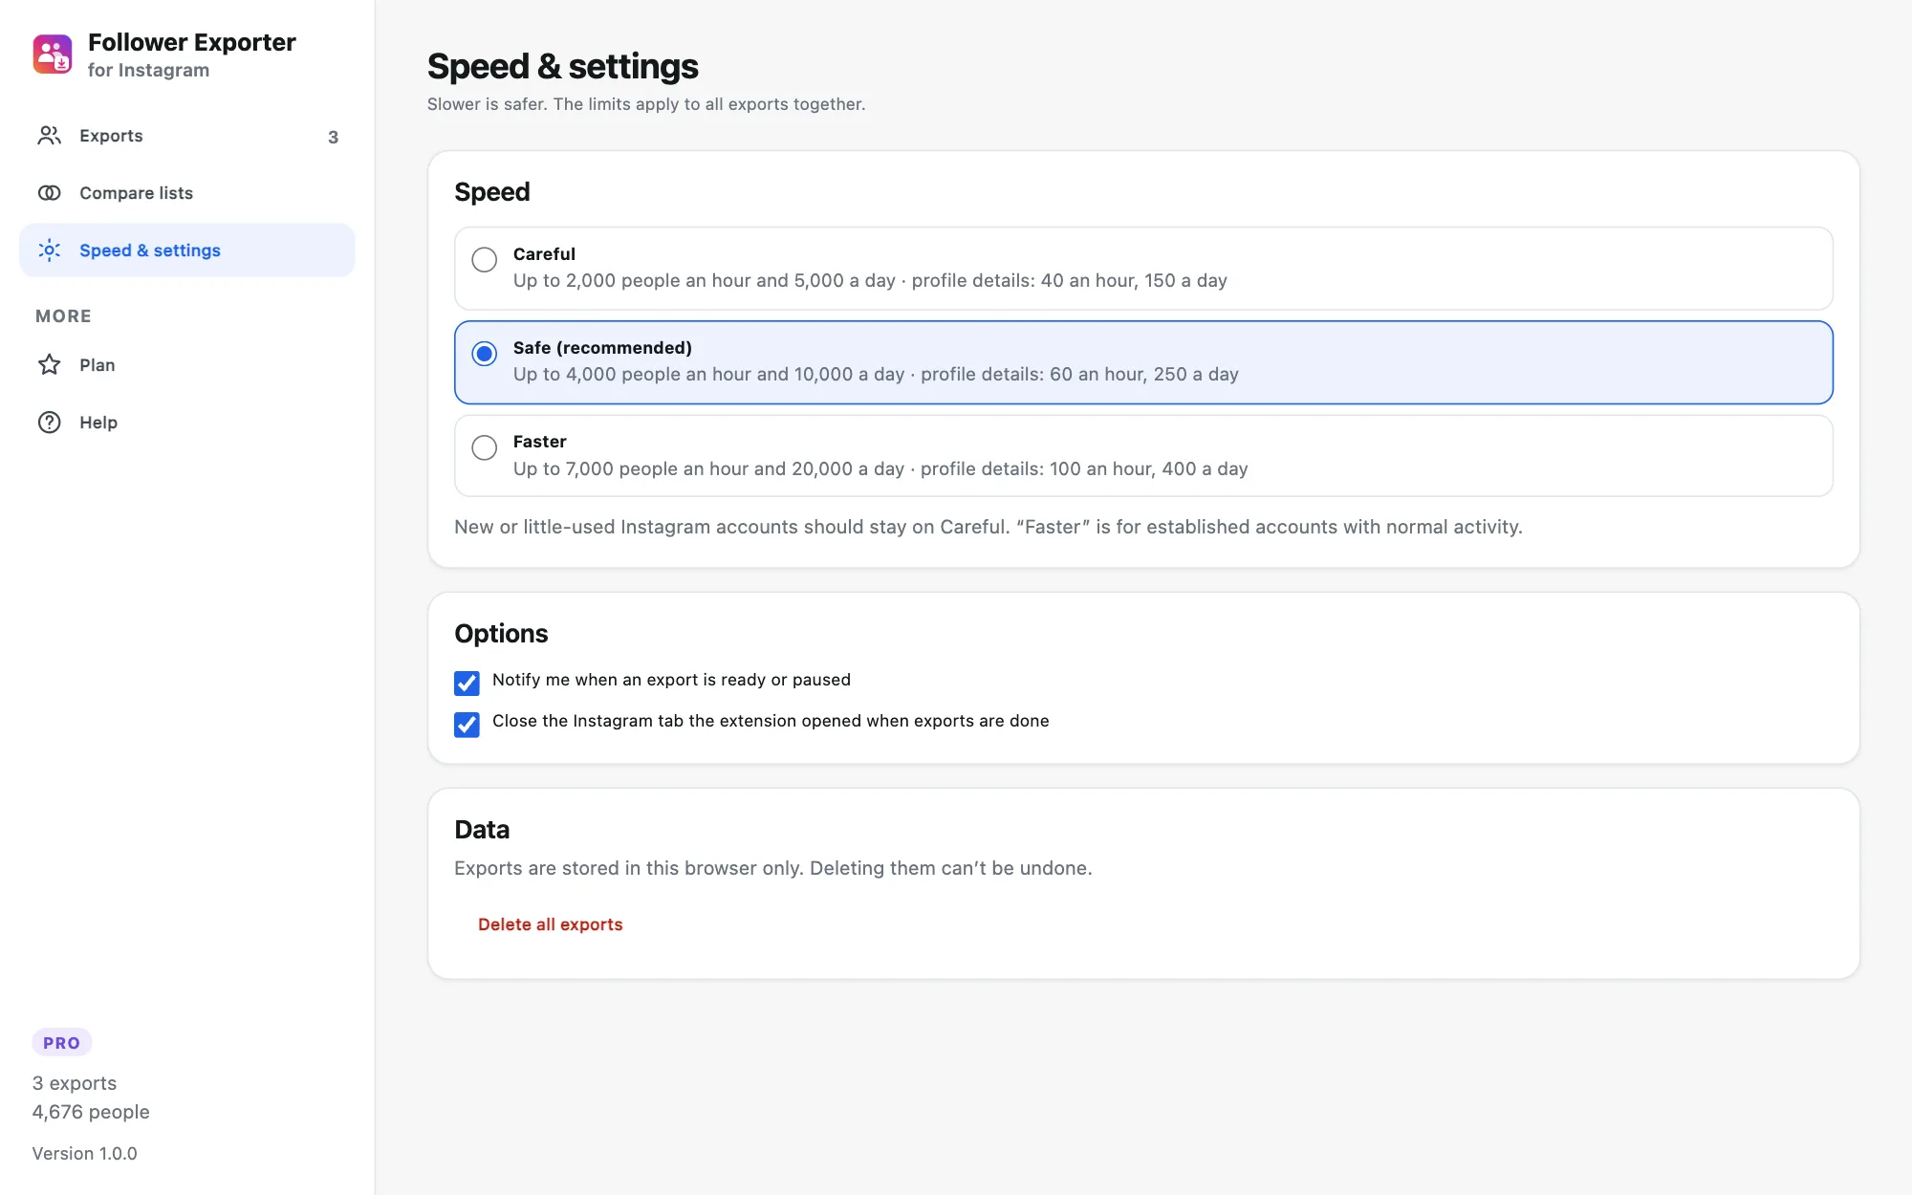Viewport: 1912px width, 1195px height.
Task: Click the "for Instagram" subtitle text
Action: [148, 71]
